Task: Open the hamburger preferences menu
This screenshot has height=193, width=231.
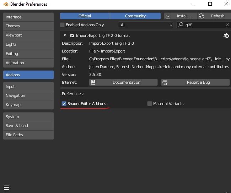Action: pyautogui.click(x=6, y=188)
